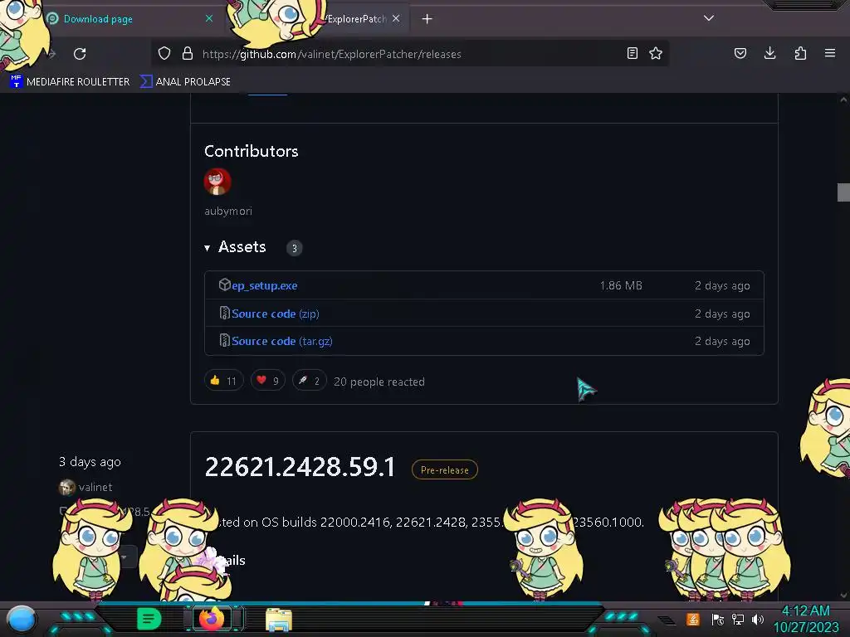
Task: Click Firefox icon in the taskbar
Action: (212, 619)
